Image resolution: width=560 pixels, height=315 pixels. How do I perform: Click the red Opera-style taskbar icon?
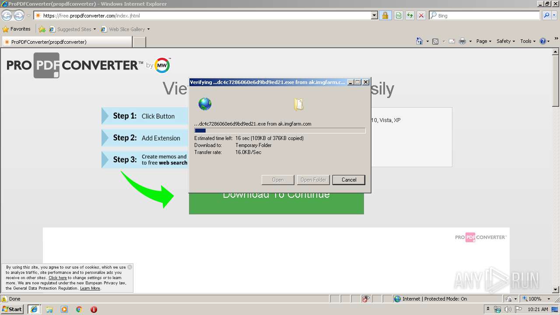[x=94, y=309]
